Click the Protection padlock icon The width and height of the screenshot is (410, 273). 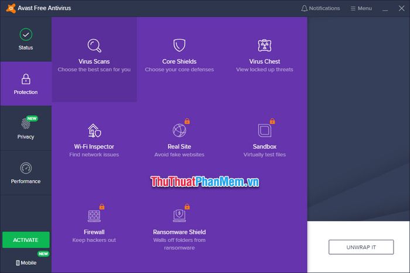(x=26, y=79)
